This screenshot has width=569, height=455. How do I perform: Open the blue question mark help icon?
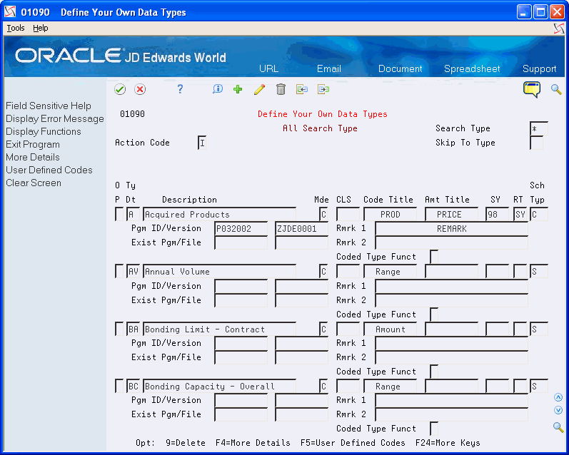pos(180,89)
